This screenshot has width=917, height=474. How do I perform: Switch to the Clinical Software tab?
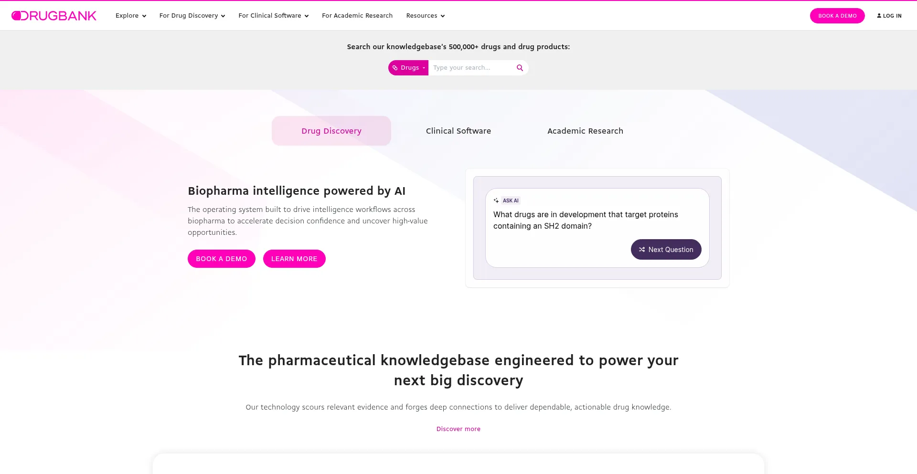(x=458, y=130)
